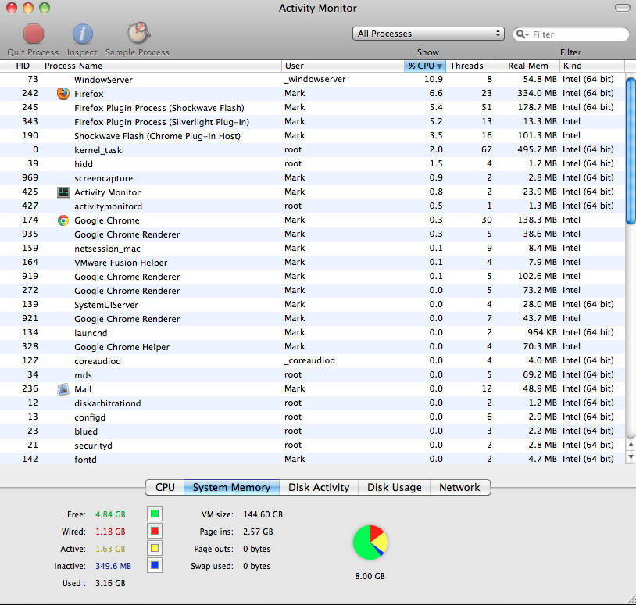Select the screencapture process row
Image resolution: width=636 pixels, height=605 pixels.
click(313, 178)
